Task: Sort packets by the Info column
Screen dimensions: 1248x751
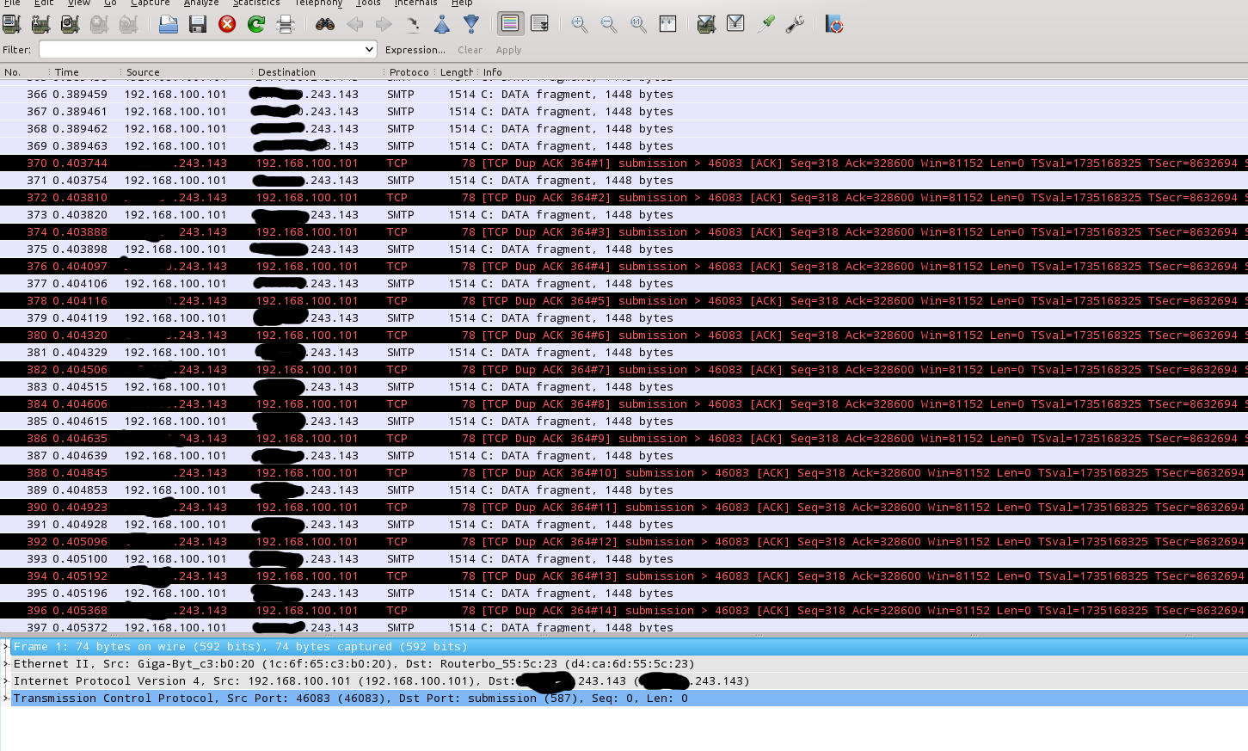Action: pyautogui.click(x=864, y=72)
